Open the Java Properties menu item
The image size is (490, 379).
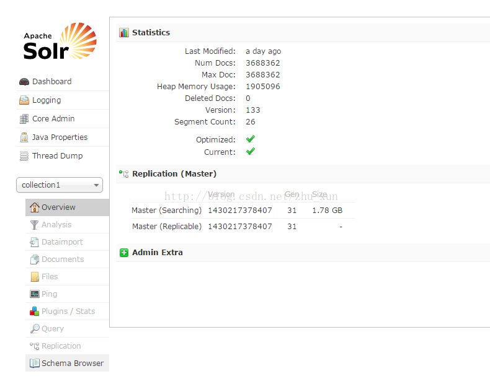click(63, 137)
